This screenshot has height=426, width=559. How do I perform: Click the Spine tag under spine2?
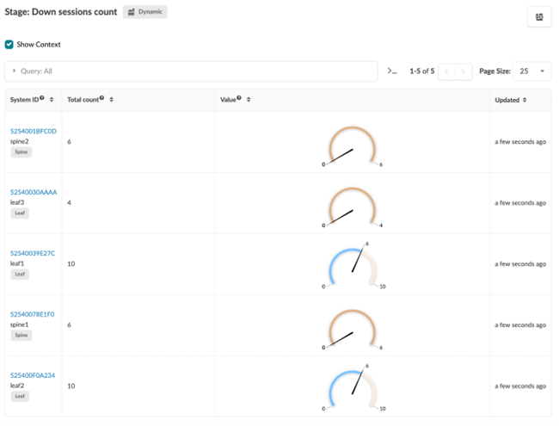[21, 152]
